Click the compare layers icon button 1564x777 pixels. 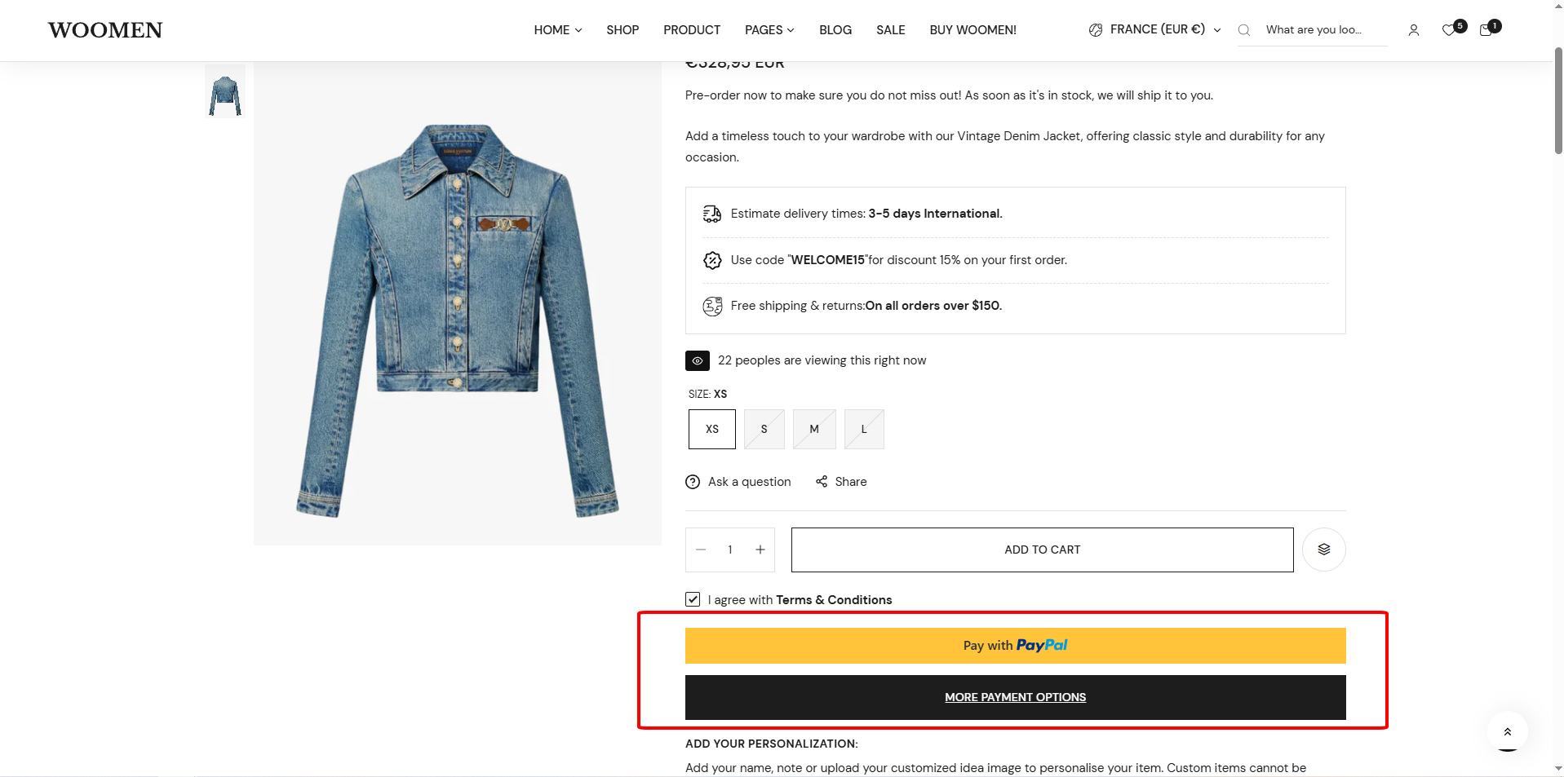tap(1323, 550)
